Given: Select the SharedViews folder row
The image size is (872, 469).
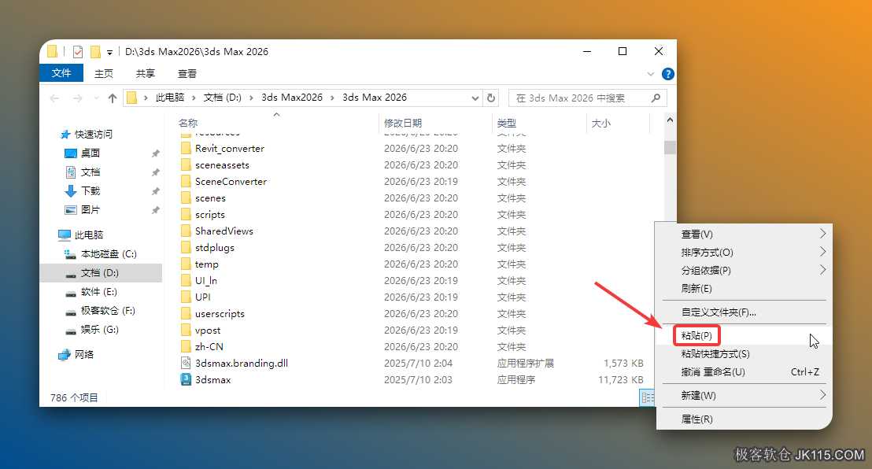Looking at the screenshot, I should click(x=412, y=231).
